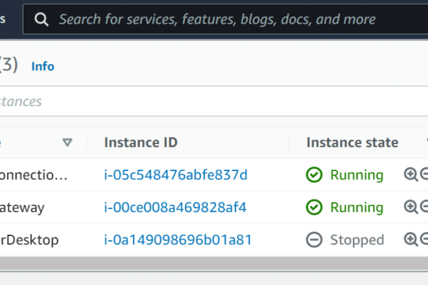Image resolution: width=428 pixels, height=285 pixels.
Task: Sort by Instance state column header
Action: point(353,142)
